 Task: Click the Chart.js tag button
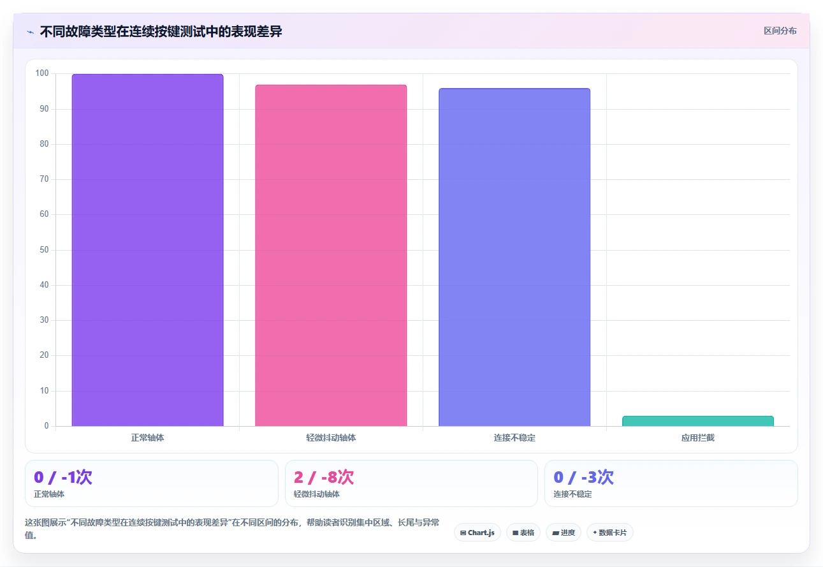coord(477,533)
